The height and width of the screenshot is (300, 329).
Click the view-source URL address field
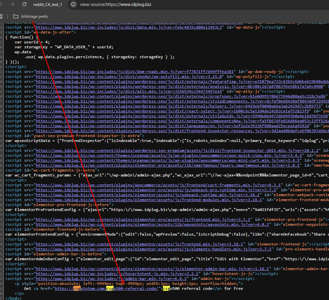(116, 4)
